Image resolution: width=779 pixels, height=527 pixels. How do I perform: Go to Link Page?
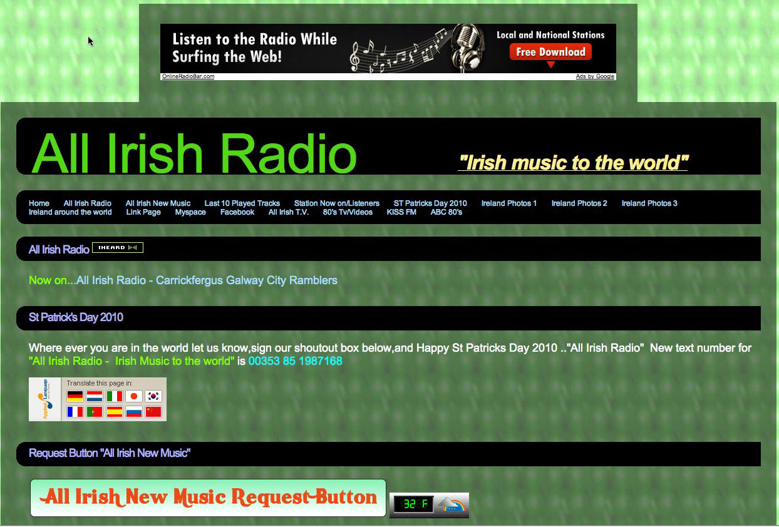(x=143, y=212)
